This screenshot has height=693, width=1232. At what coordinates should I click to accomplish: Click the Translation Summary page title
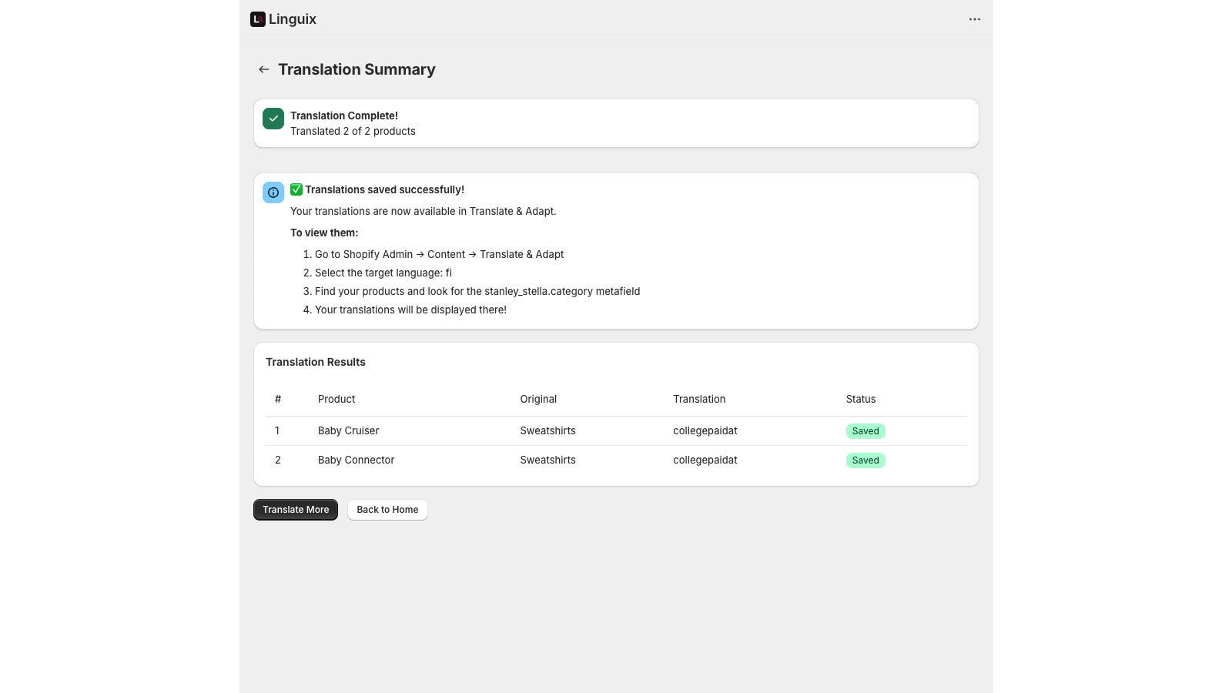point(357,69)
